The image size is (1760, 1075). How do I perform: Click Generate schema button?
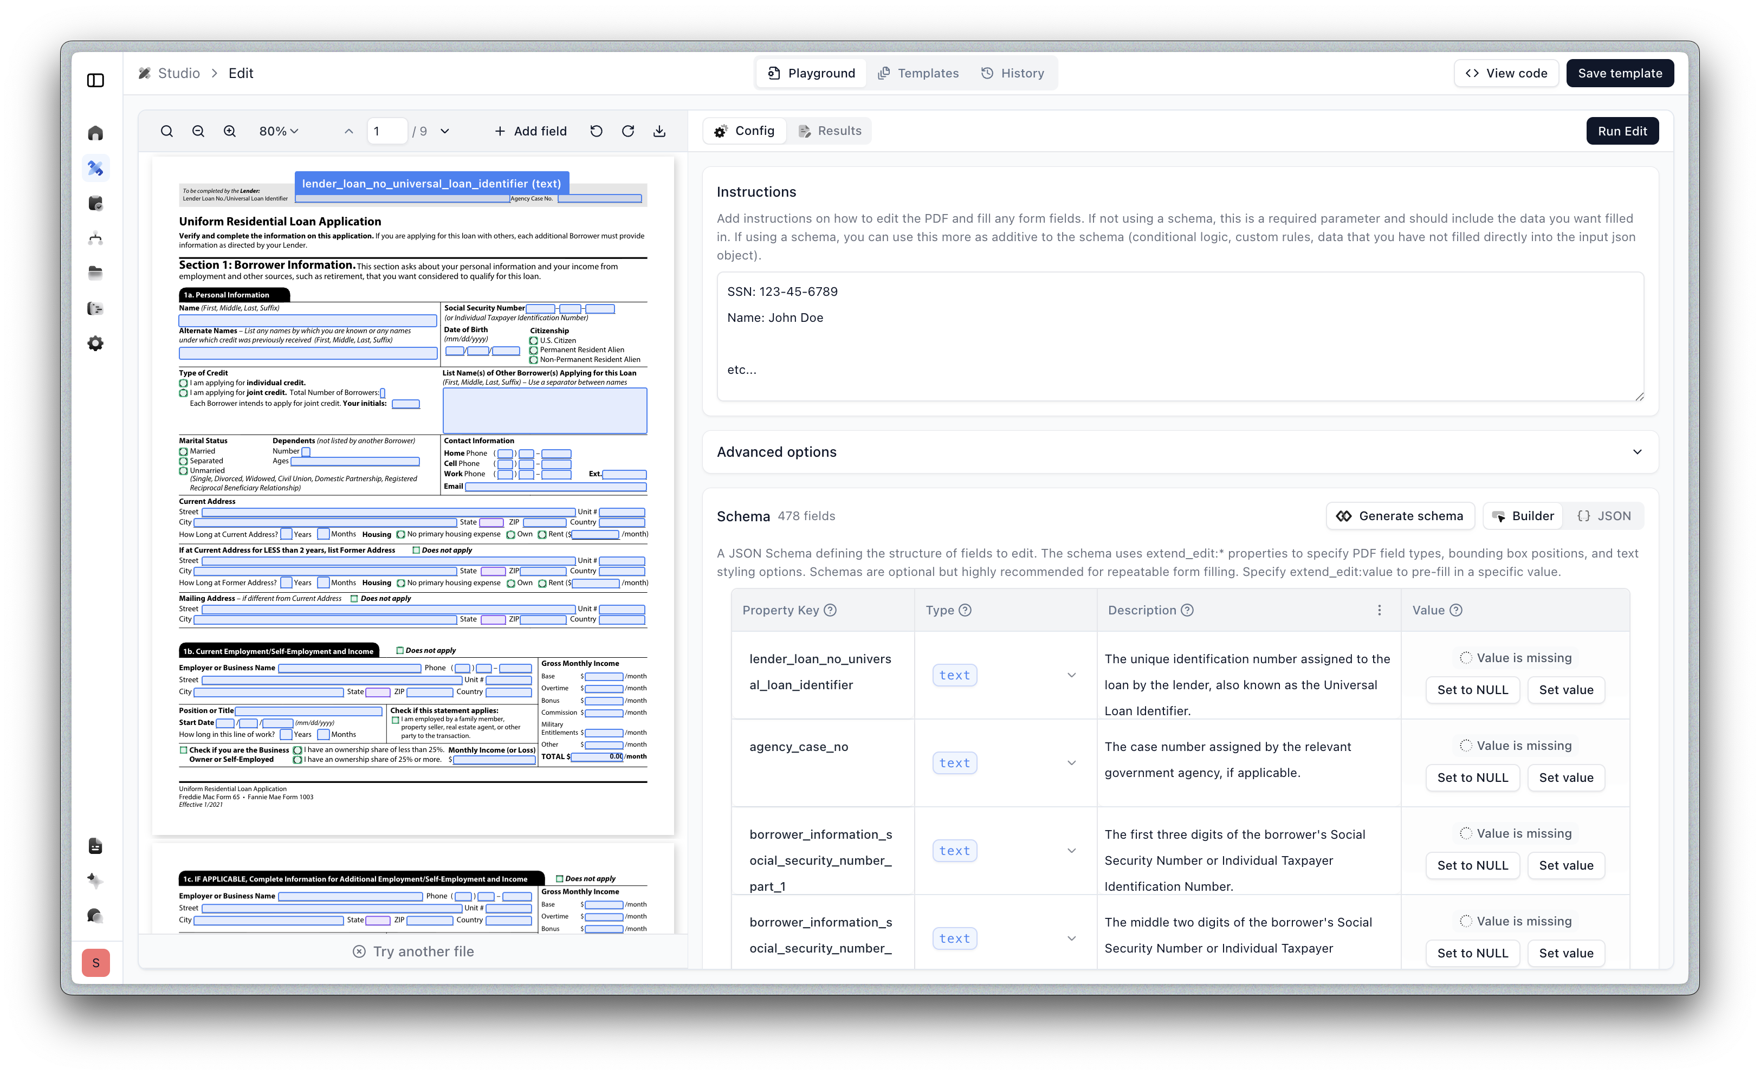click(x=1400, y=516)
